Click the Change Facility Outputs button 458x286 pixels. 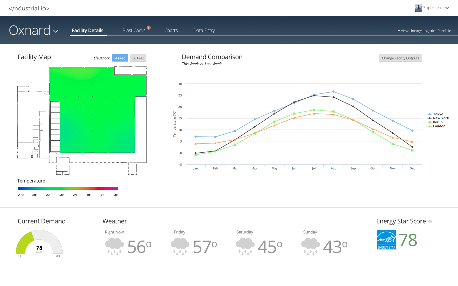click(x=400, y=58)
